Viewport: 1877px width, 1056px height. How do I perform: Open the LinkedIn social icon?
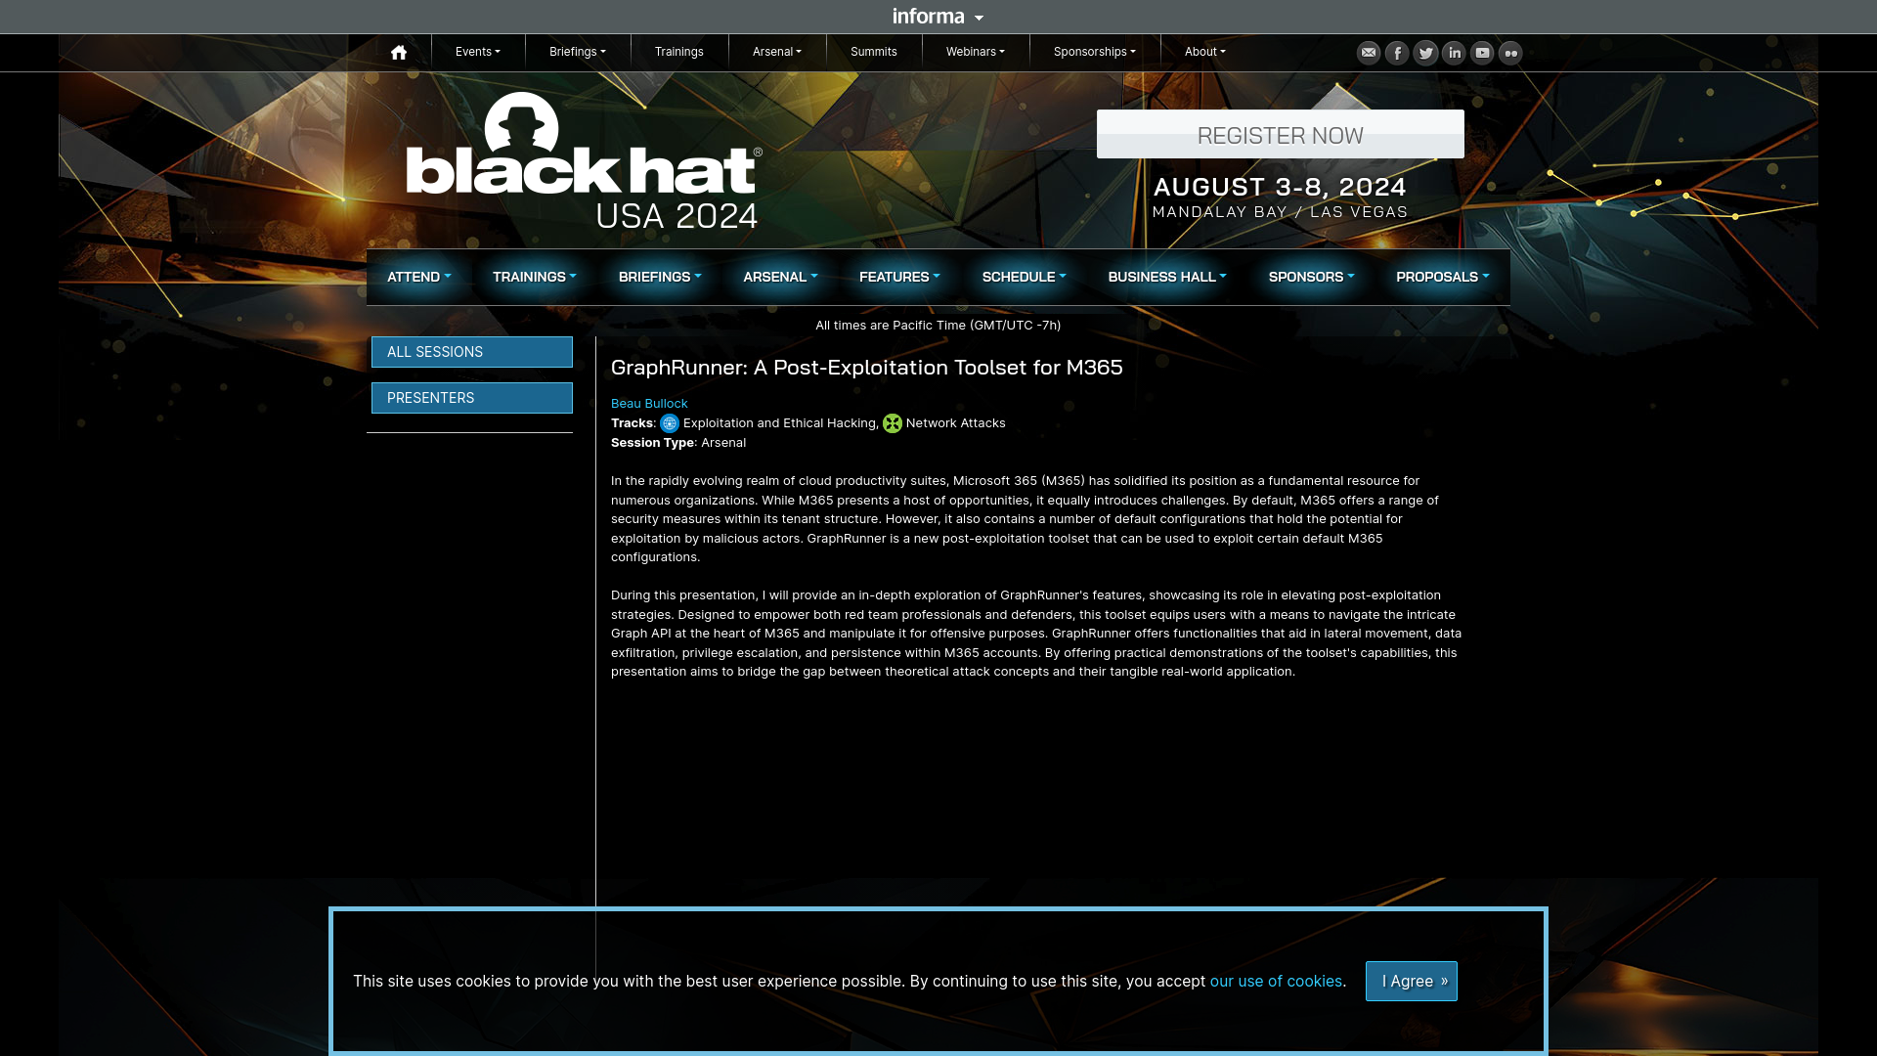(x=1454, y=53)
